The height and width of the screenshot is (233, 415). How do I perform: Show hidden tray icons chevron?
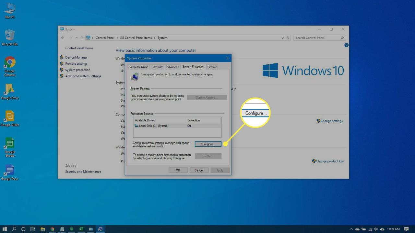[351, 229]
